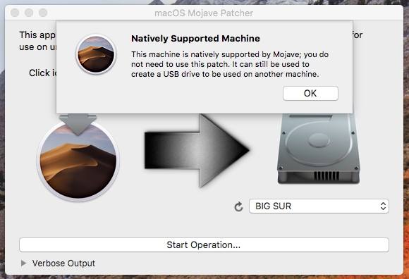Select the hard drive target icon
Image resolution: width=409 pixels, height=279 pixels.
[319, 149]
